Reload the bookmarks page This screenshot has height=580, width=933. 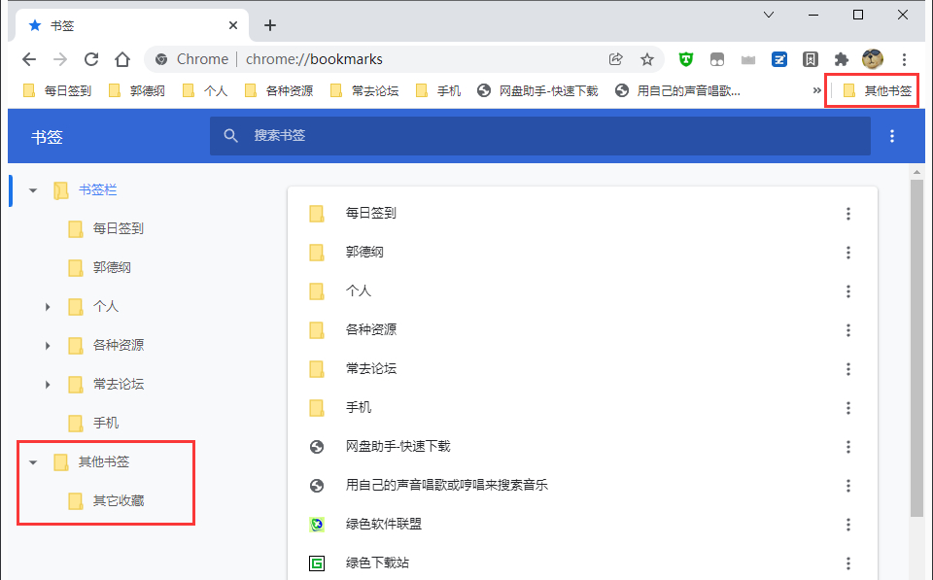[x=91, y=59]
